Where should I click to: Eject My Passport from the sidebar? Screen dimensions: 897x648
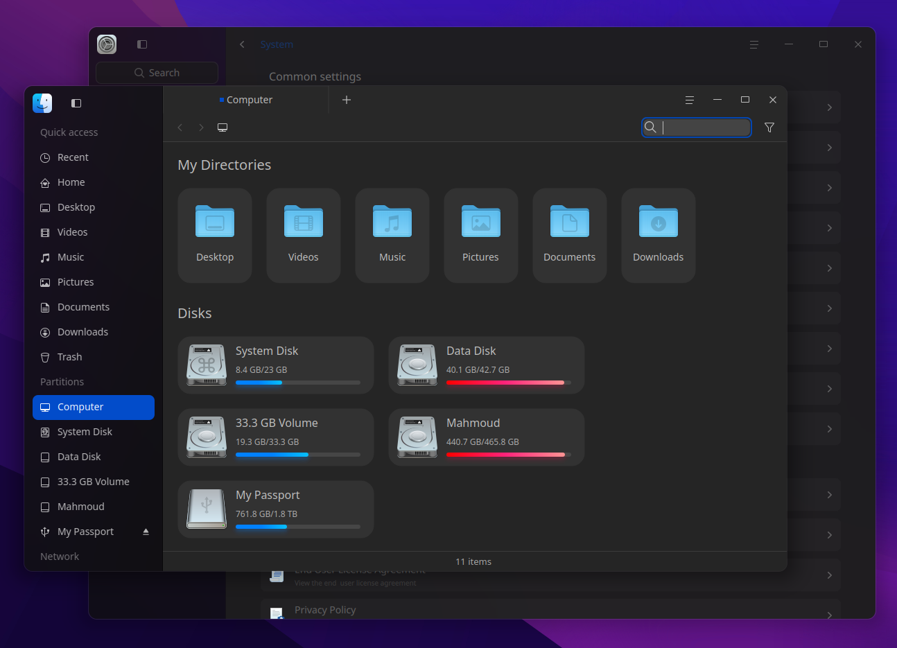tap(146, 532)
